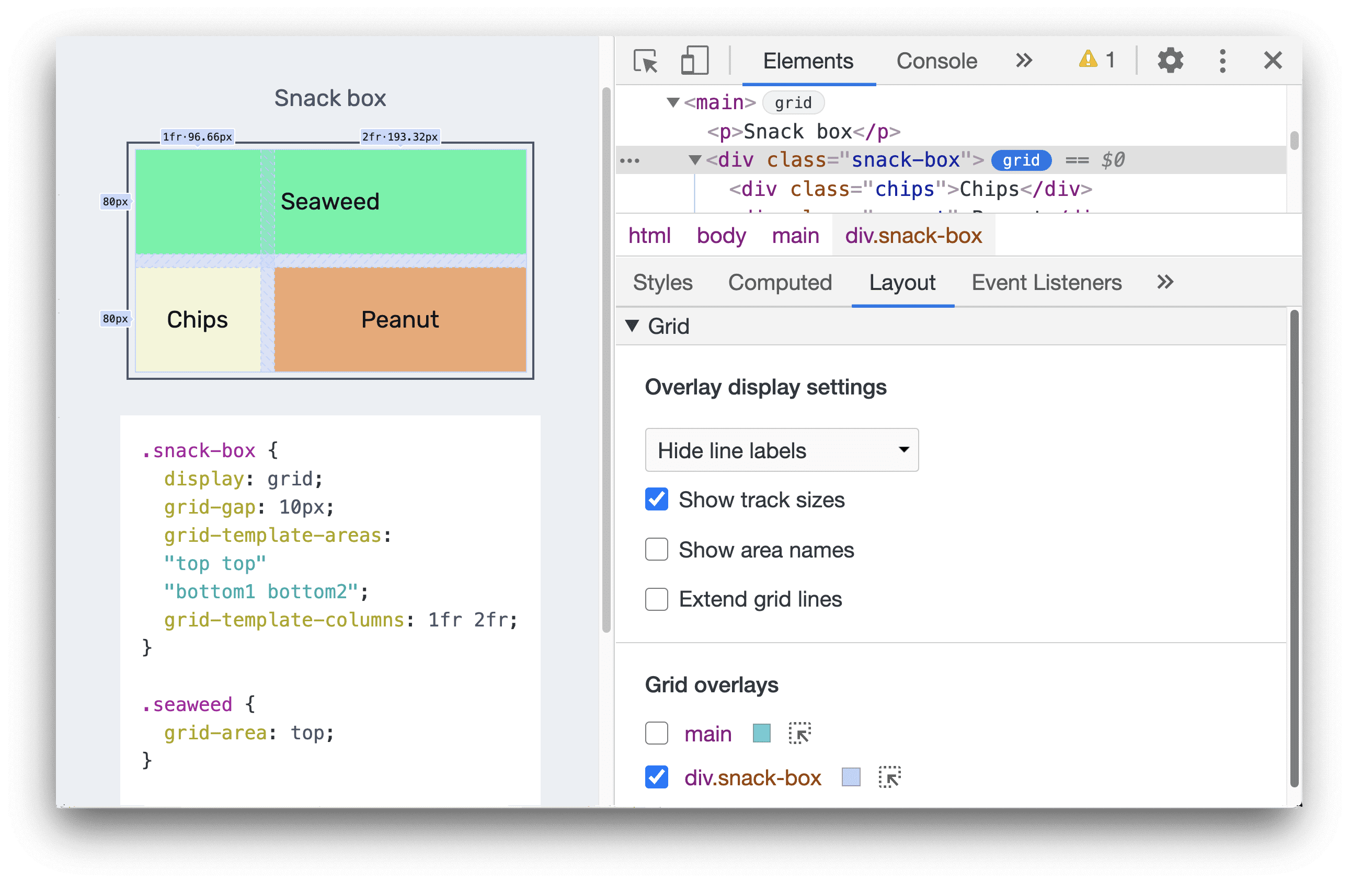Enable Show area names checkbox

pos(656,549)
